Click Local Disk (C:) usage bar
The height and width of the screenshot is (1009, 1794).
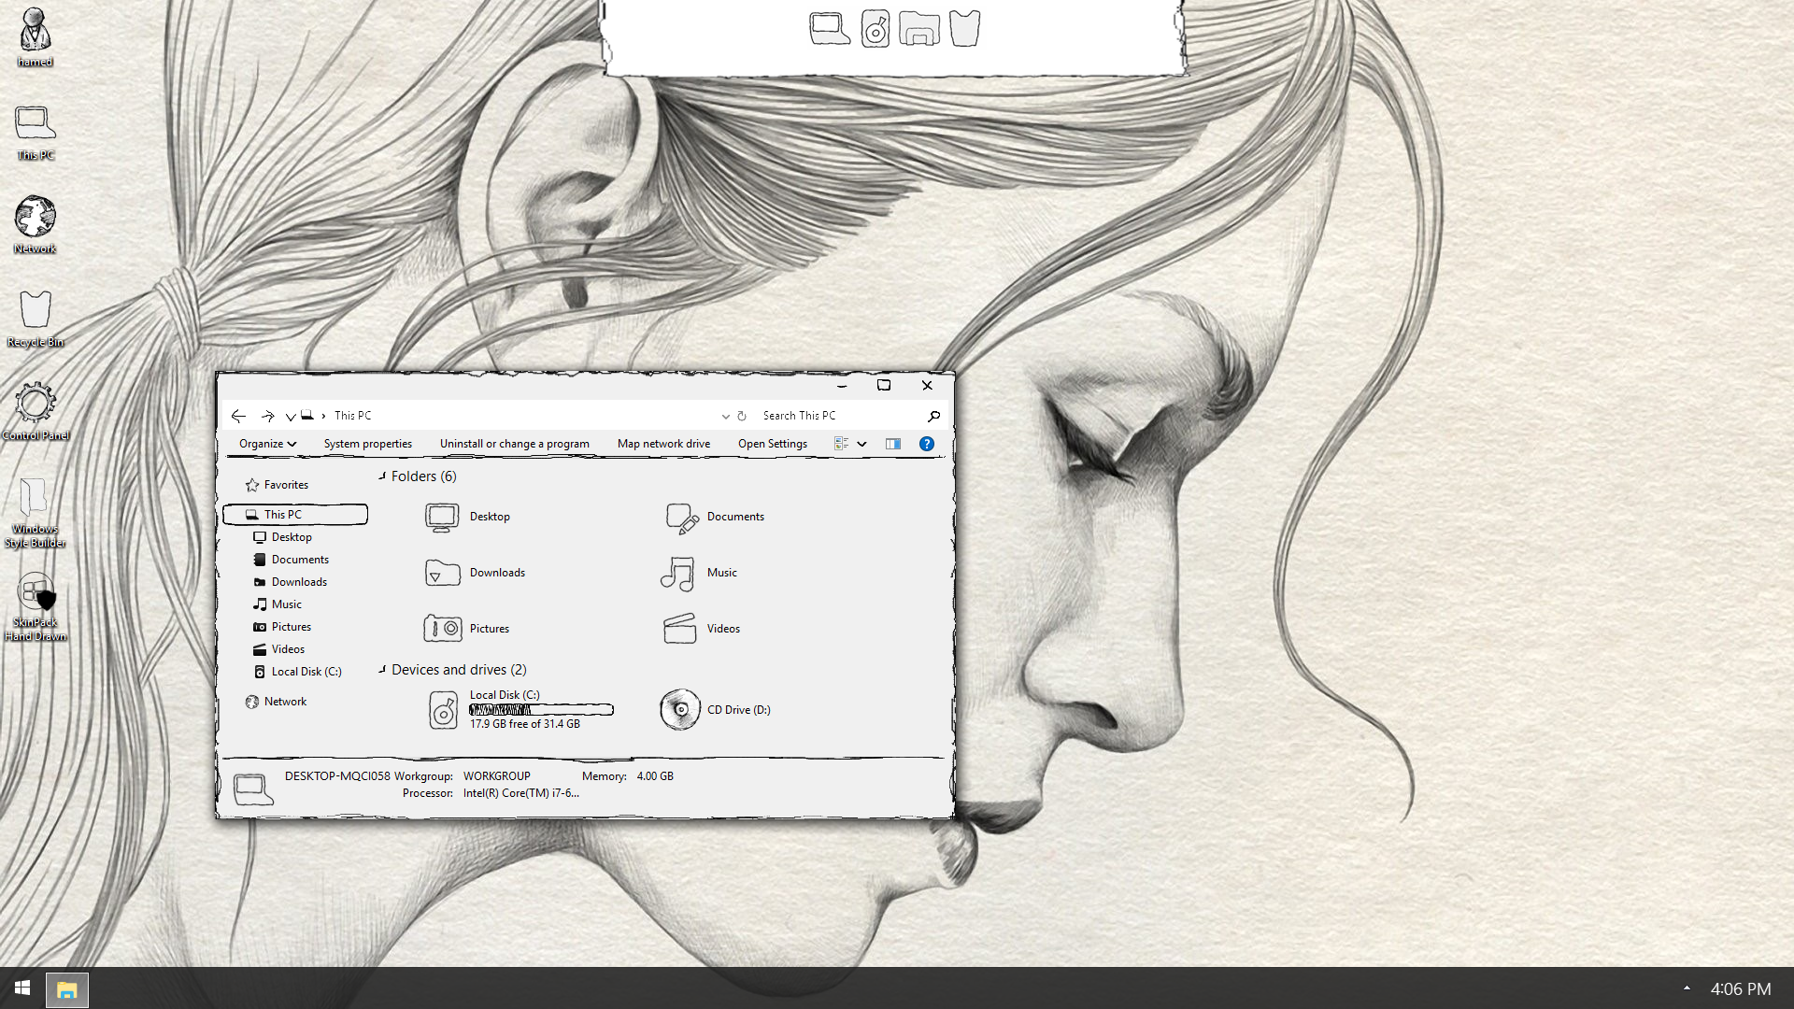click(x=541, y=710)
